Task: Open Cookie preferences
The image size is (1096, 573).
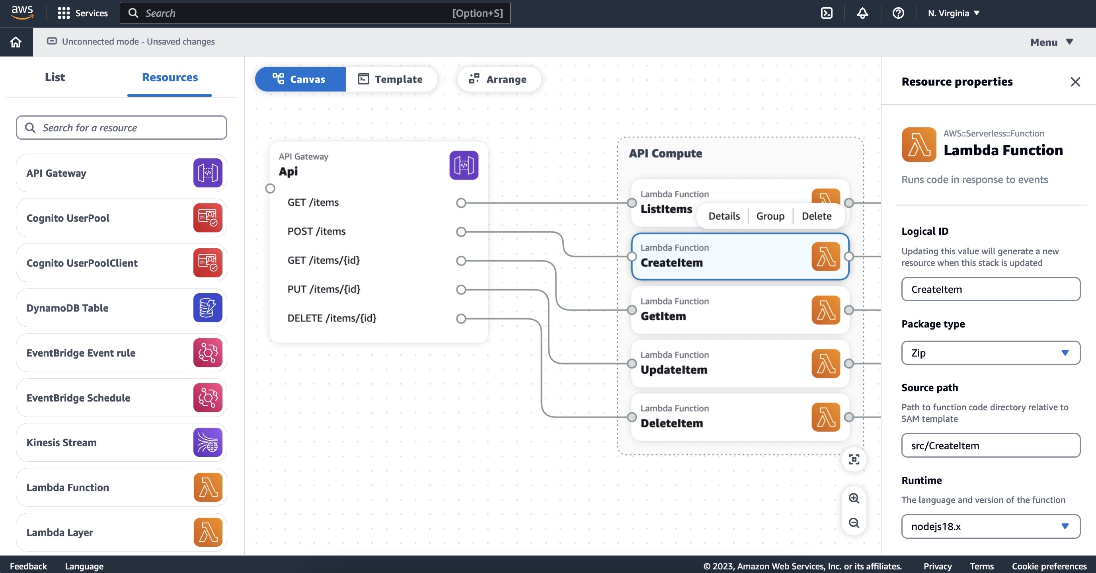Action: tap(1049, 566)
